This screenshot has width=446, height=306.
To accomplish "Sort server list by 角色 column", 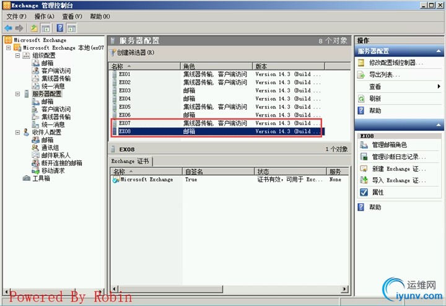I will click(216, 66).
